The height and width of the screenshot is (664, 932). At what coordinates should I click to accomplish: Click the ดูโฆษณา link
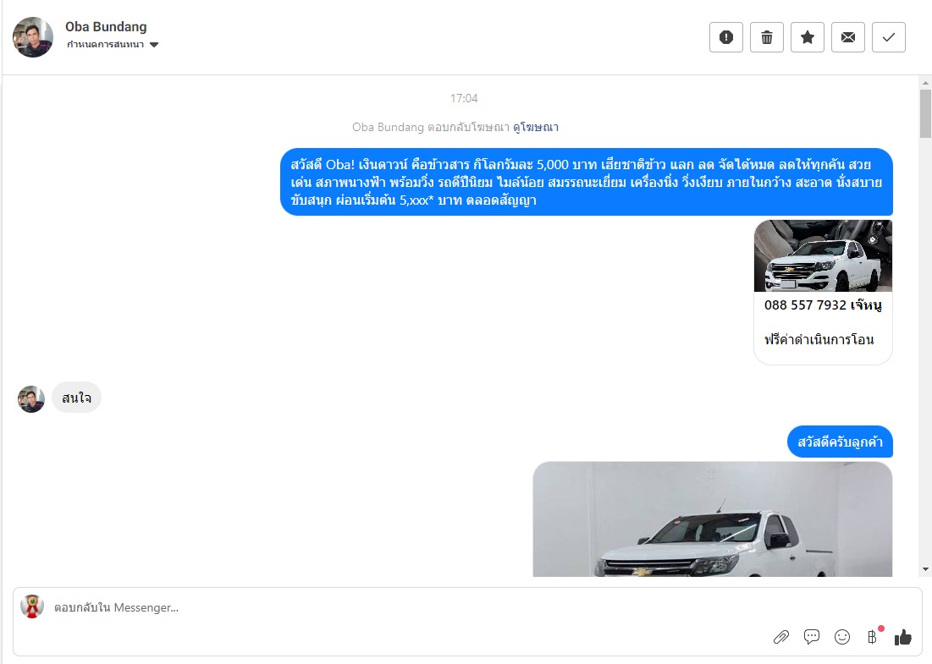point(536,127)
